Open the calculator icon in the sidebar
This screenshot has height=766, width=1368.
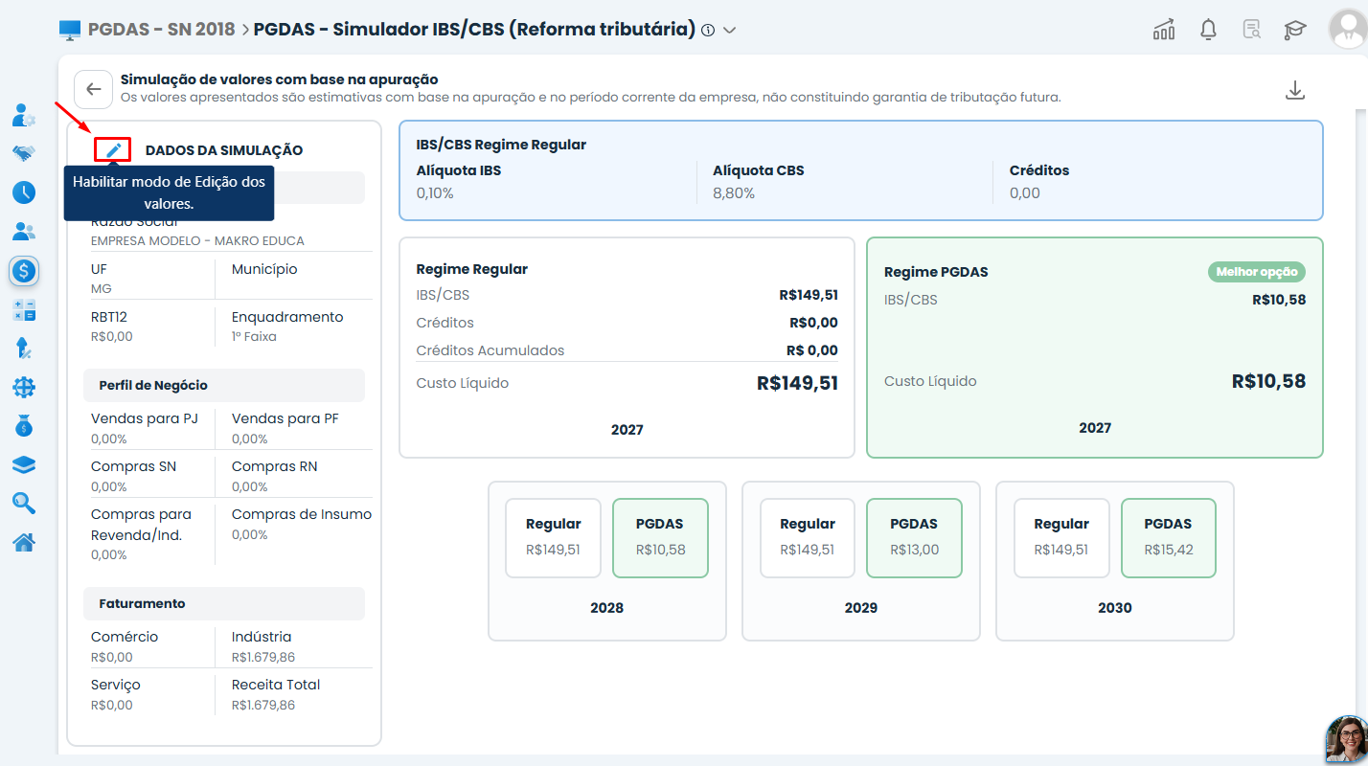click(24, 310)
